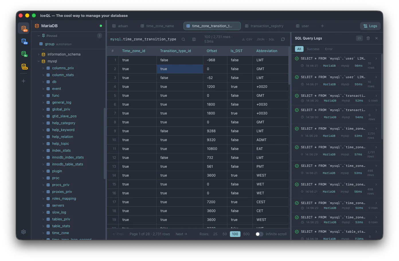The image size is (399, 261).
Task: Expand the innodb_index_stats table node
Action: click(x=43, y=157)
